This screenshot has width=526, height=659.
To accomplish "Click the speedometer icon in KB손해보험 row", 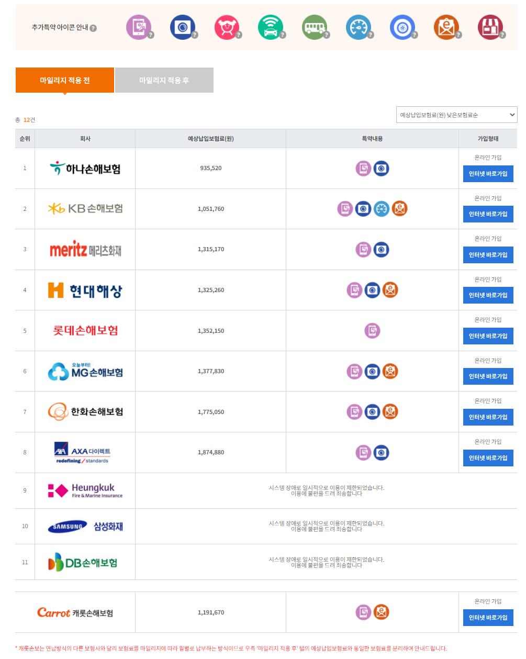I will pyautogui.click(x=382, y=209).
